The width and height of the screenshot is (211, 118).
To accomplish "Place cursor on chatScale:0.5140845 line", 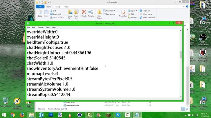I will (46, 58).
